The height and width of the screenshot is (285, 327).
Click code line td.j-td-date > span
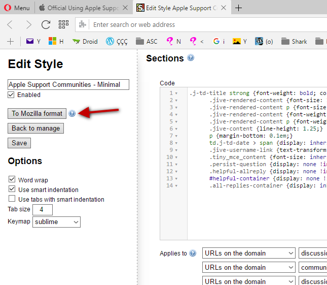click(268, 143)
